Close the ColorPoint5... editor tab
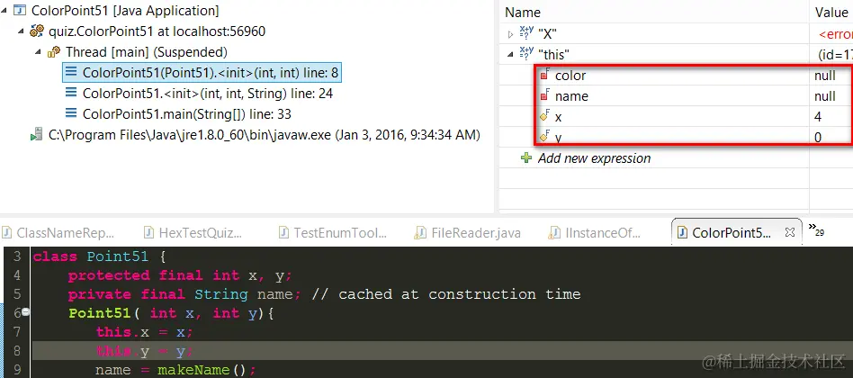Image resolution: width=853 pixels, height=378 pixels. tap(789, 232)
